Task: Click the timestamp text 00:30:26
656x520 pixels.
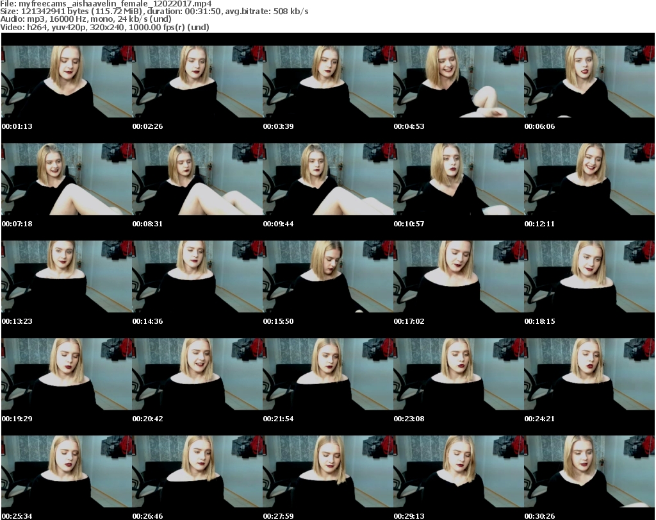Action: tap(539, 516)
